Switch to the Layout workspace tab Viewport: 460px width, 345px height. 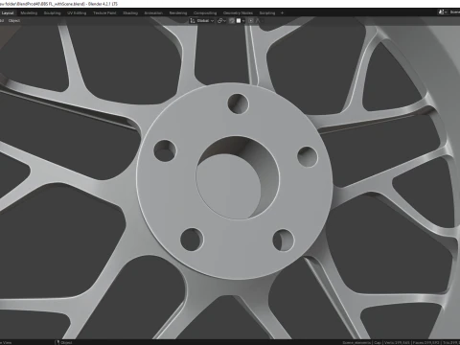(x=8, y=13)
